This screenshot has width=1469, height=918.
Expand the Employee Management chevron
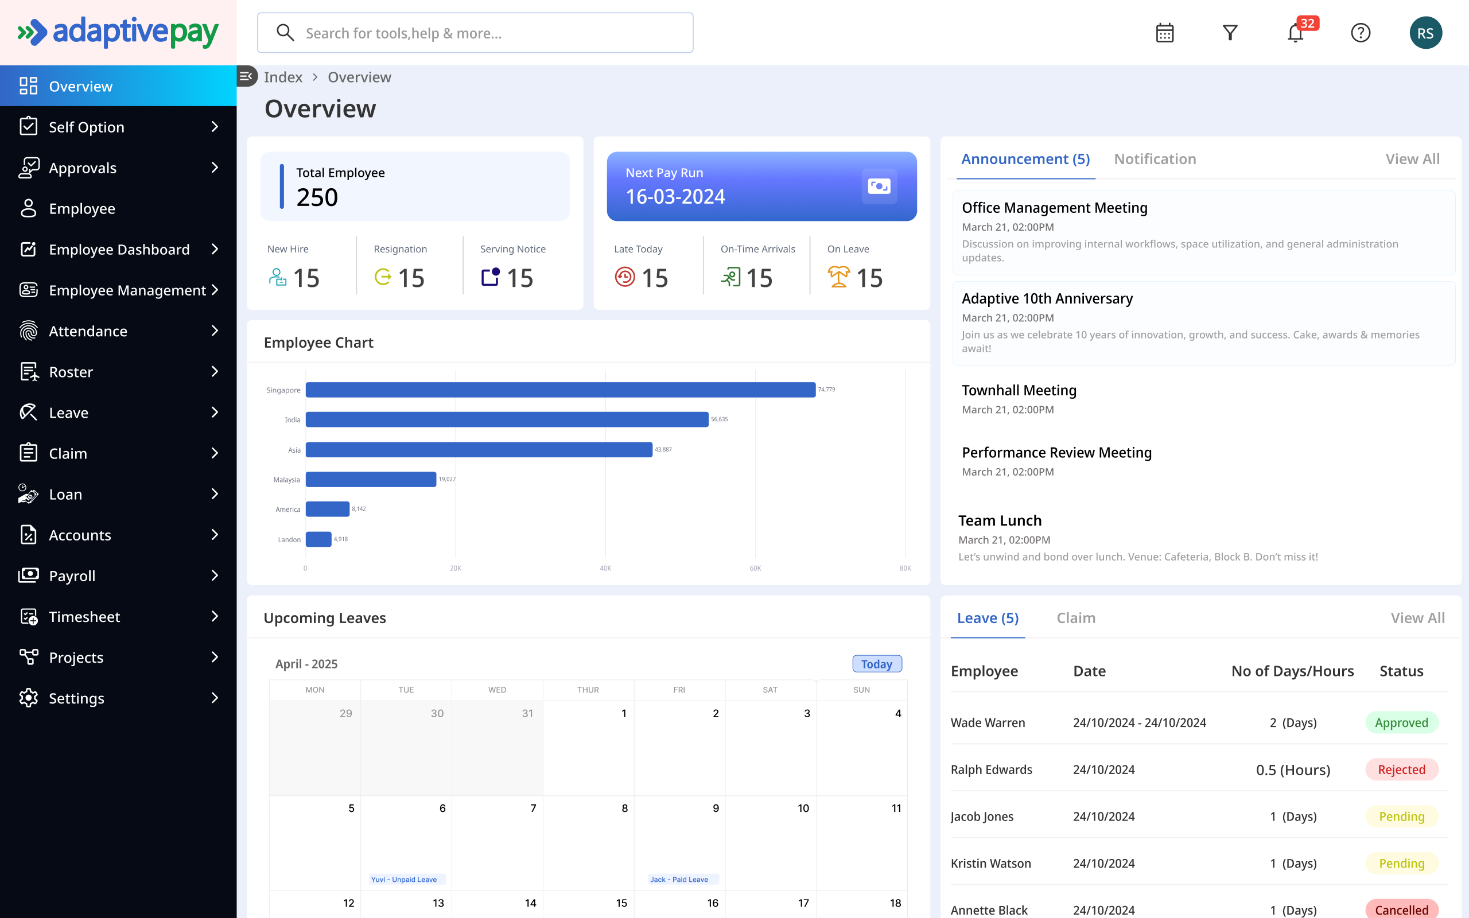click(x=215, y=290)
